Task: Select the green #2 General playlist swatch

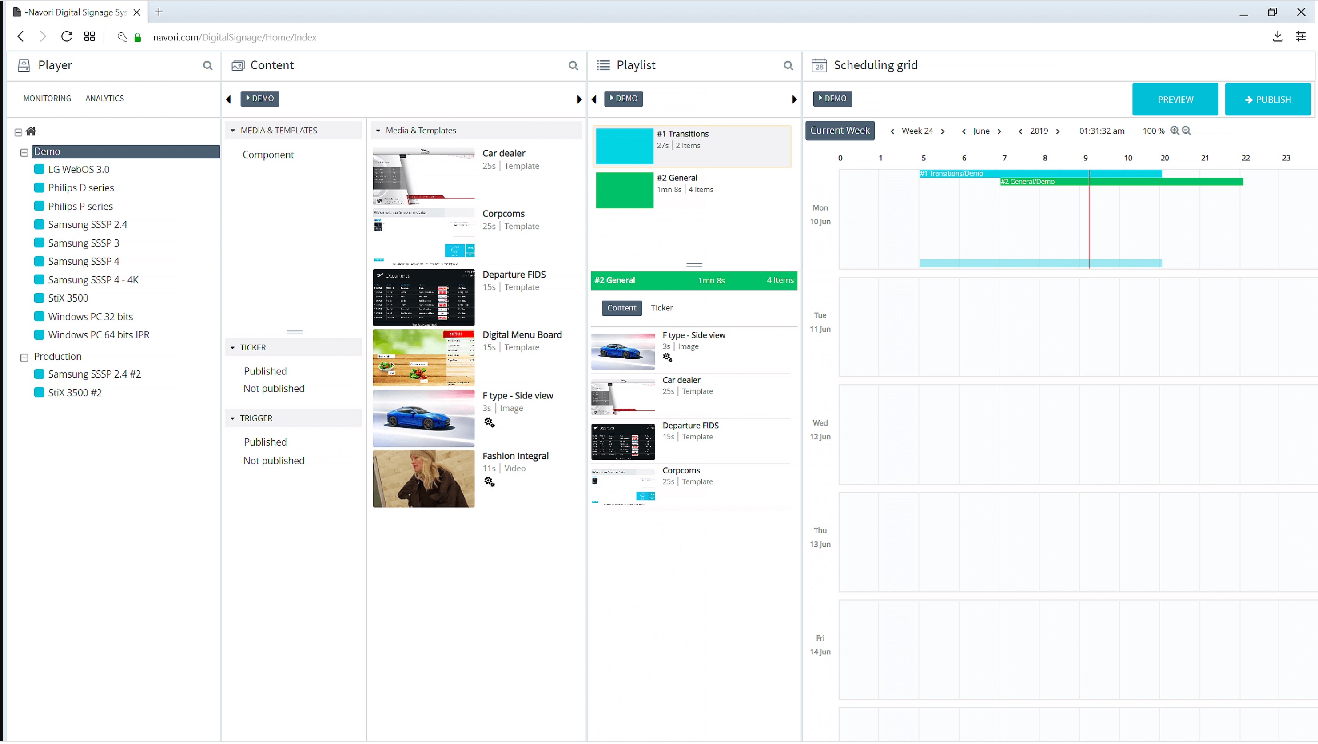Action: (x=624, y=191)
